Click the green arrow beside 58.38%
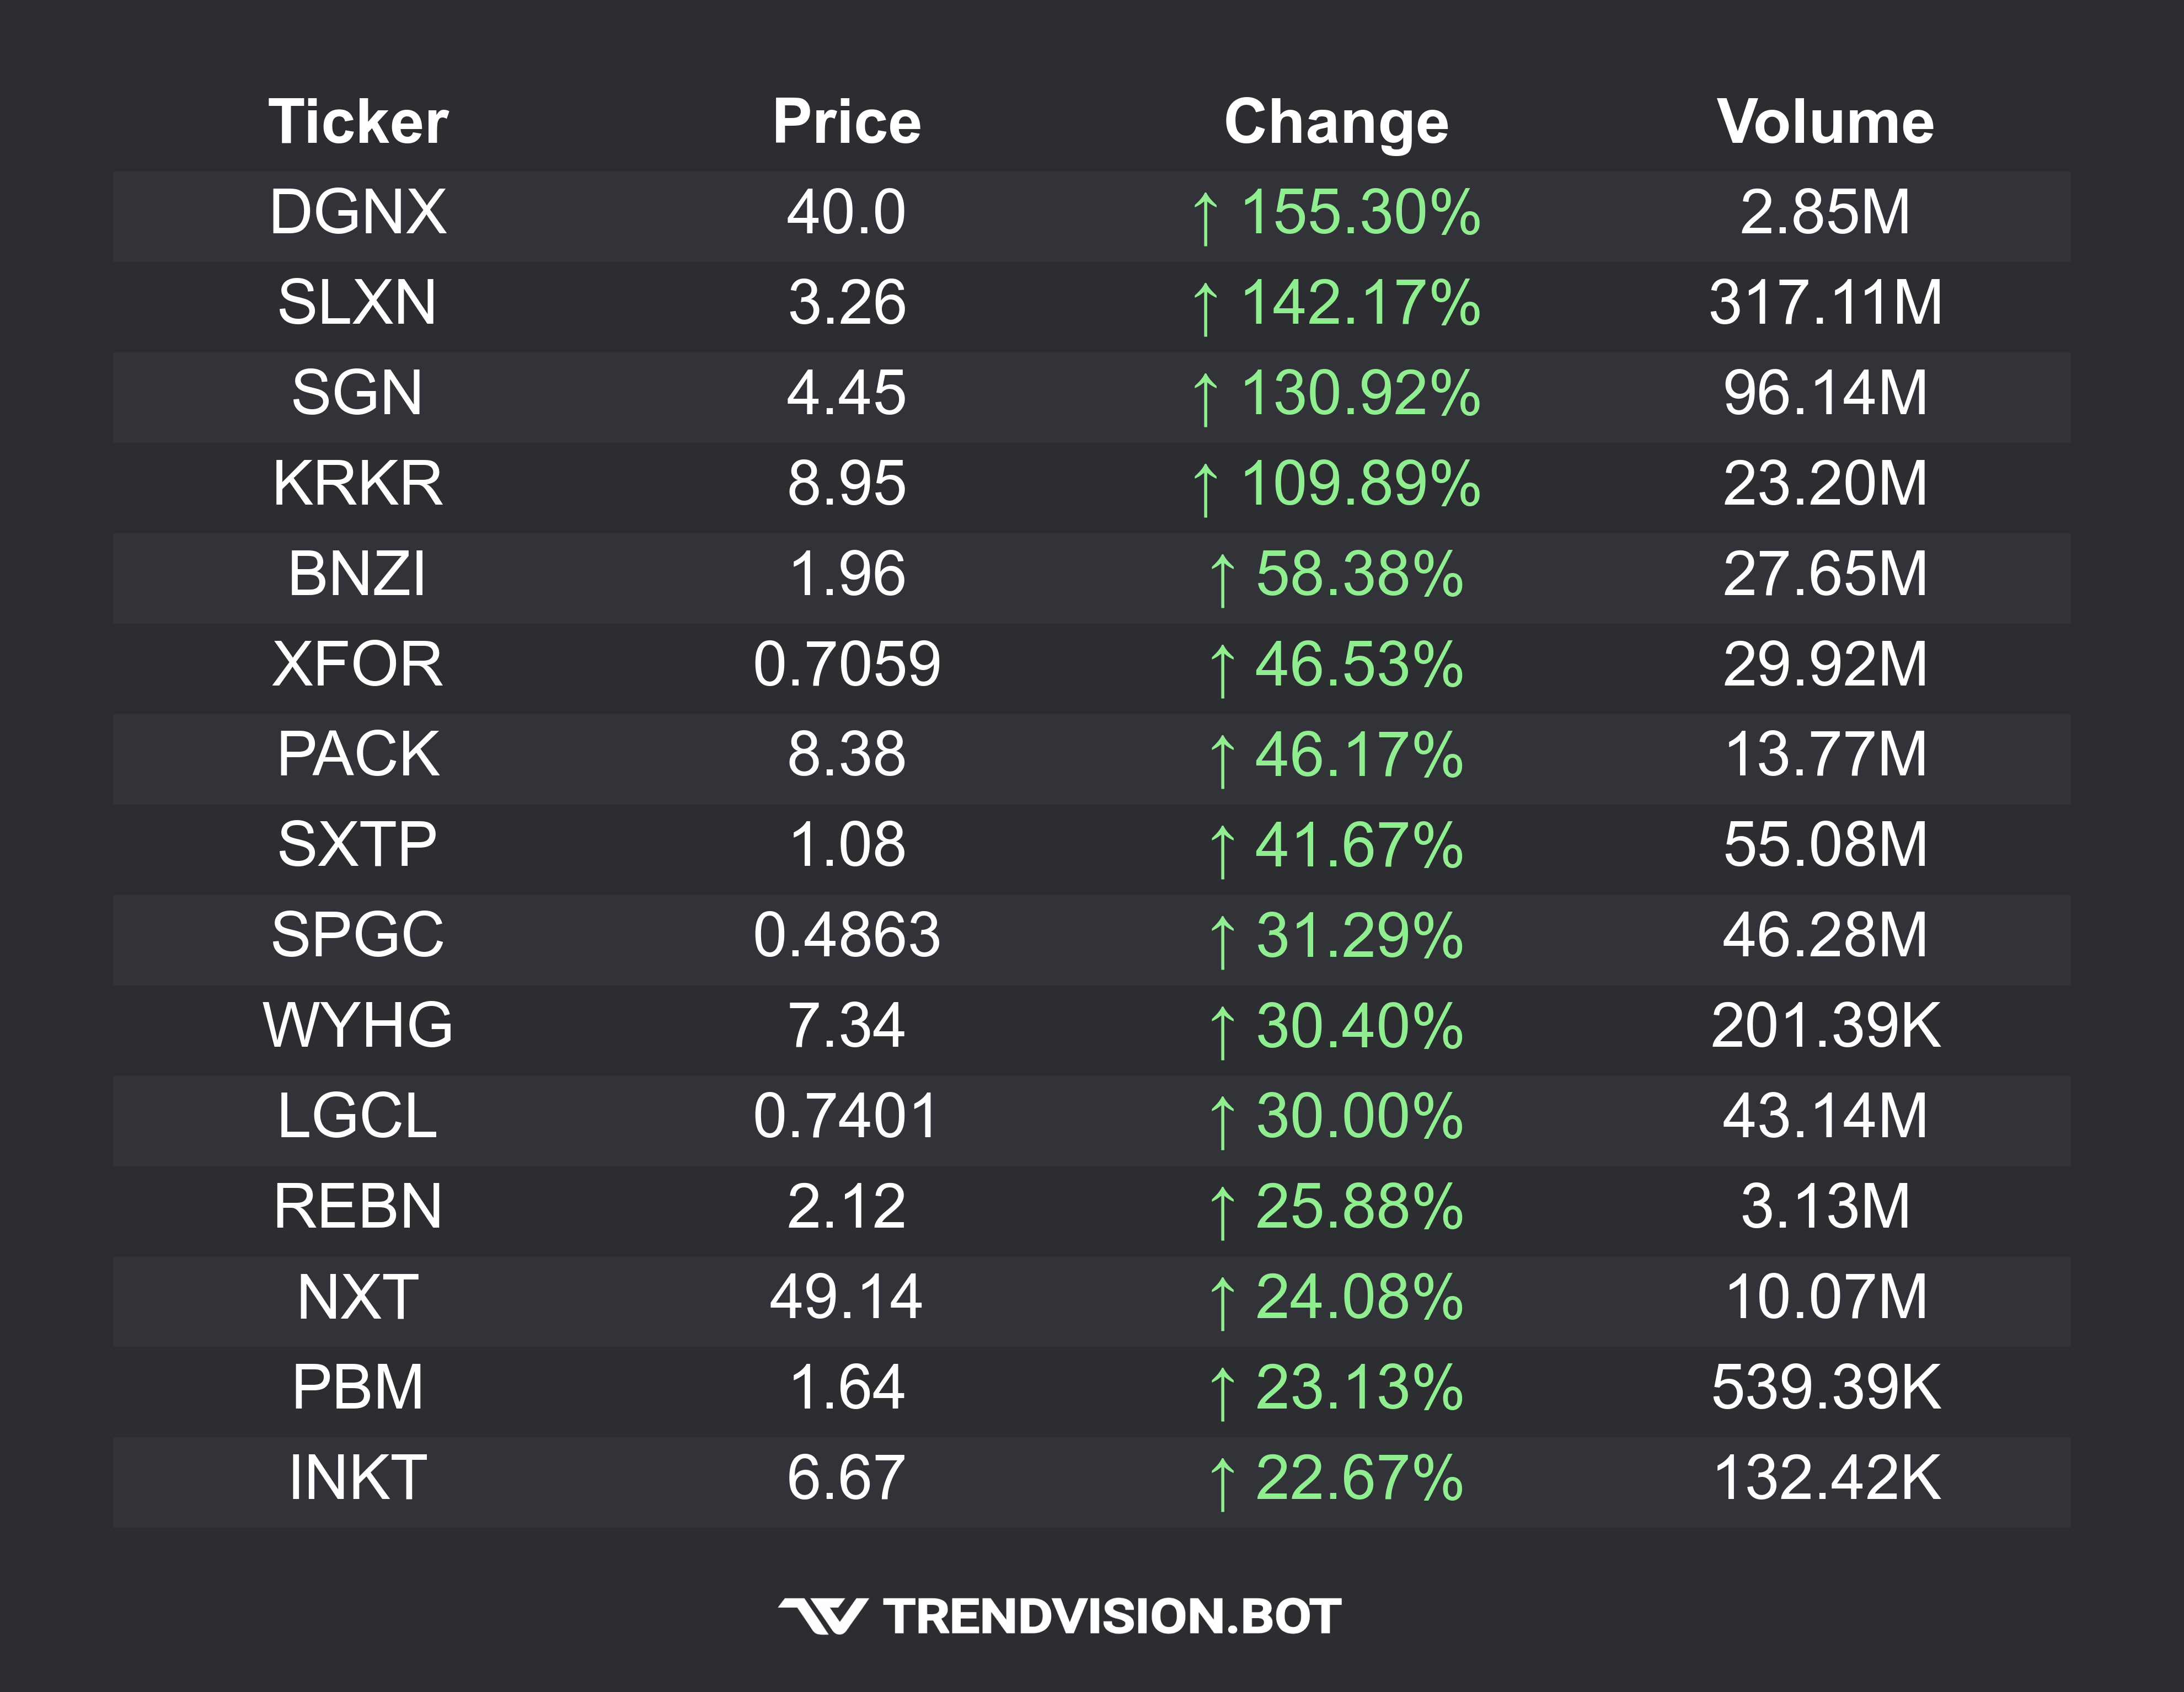 [x=1221, y=579]
